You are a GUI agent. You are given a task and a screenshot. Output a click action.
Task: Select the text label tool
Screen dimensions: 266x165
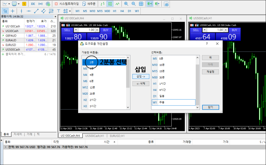point(58,11)
